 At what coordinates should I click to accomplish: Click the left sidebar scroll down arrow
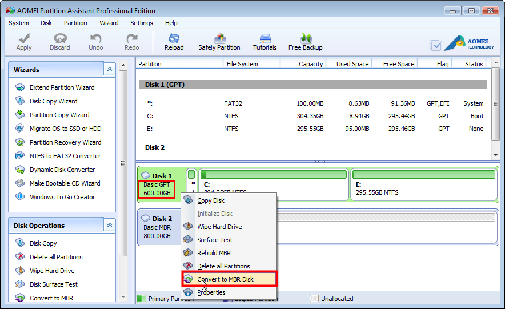click(x=123, y=297)
